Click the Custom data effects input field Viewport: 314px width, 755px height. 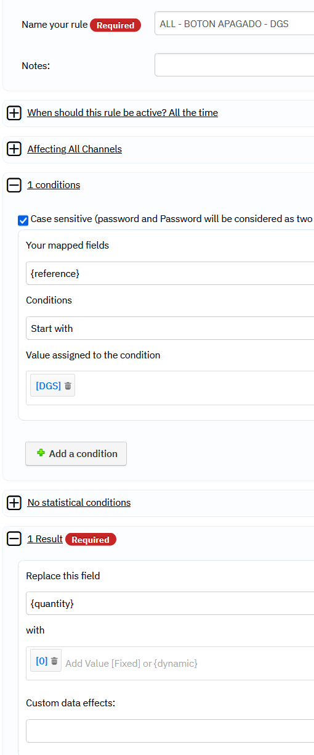point(170,731)
